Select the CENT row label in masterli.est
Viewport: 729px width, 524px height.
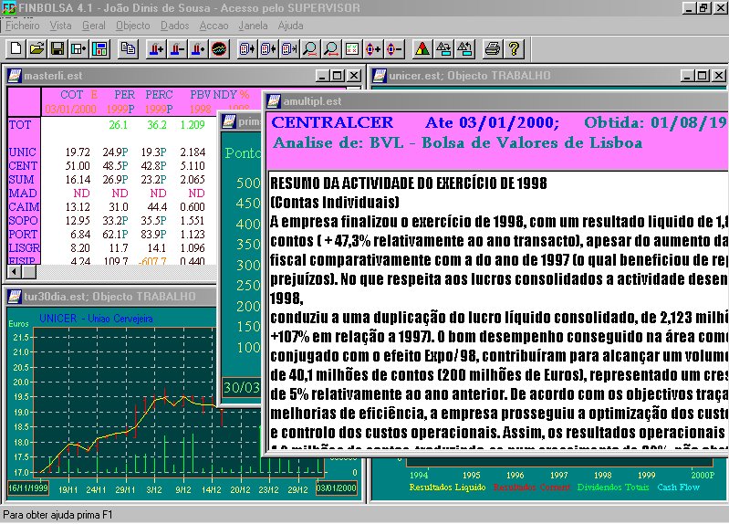pyautogui.click(x=23, y=165)
